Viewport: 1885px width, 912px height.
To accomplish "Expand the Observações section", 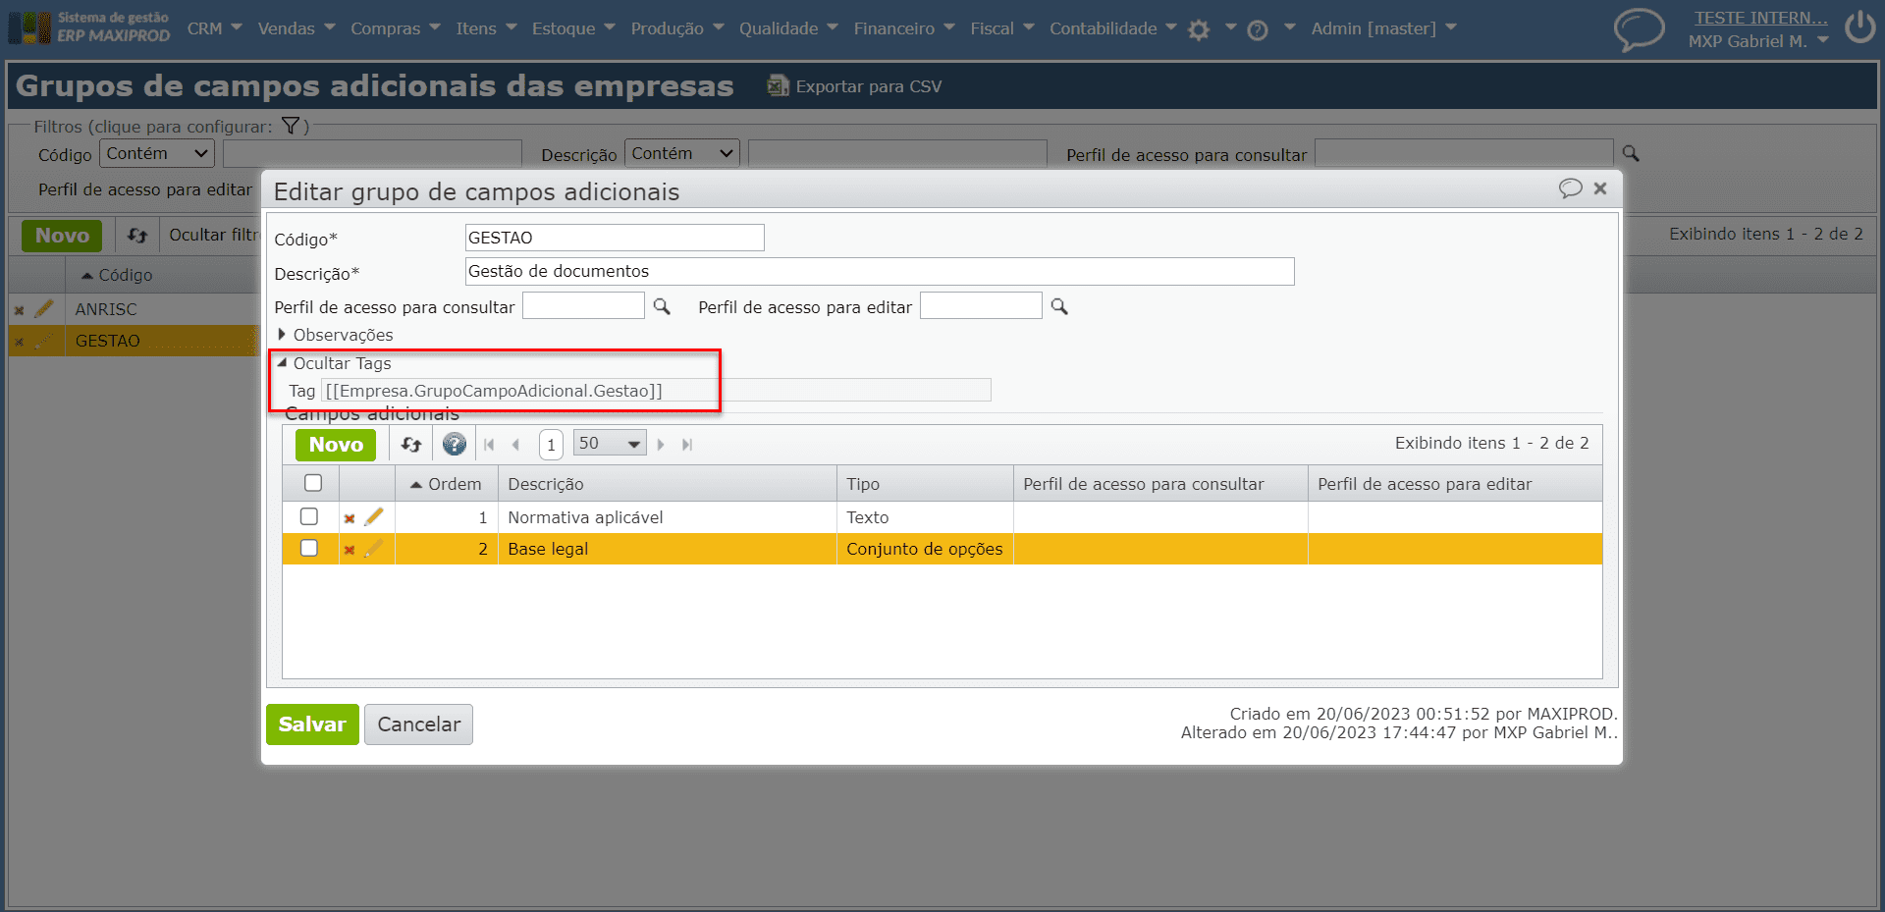I will point(334,335).
